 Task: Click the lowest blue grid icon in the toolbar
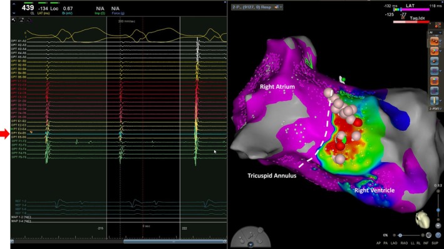coord(434,91)
